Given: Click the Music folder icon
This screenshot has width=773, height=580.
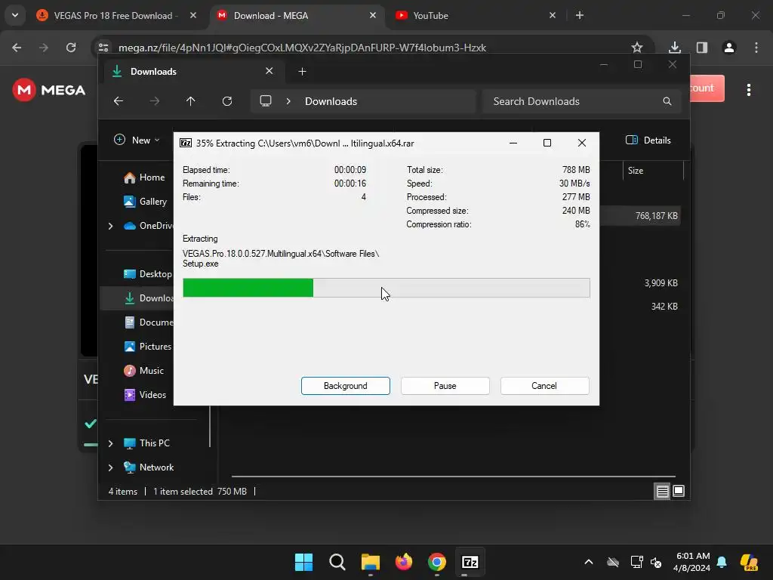Looking at the screenshot, I should pos(129,371).
